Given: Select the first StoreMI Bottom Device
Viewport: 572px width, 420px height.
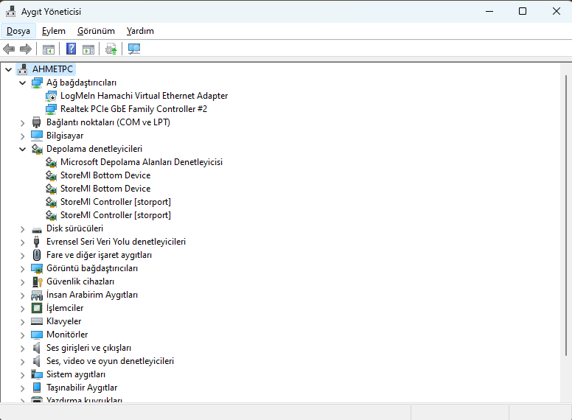Looking at the screenshot, I should (105, 175).
